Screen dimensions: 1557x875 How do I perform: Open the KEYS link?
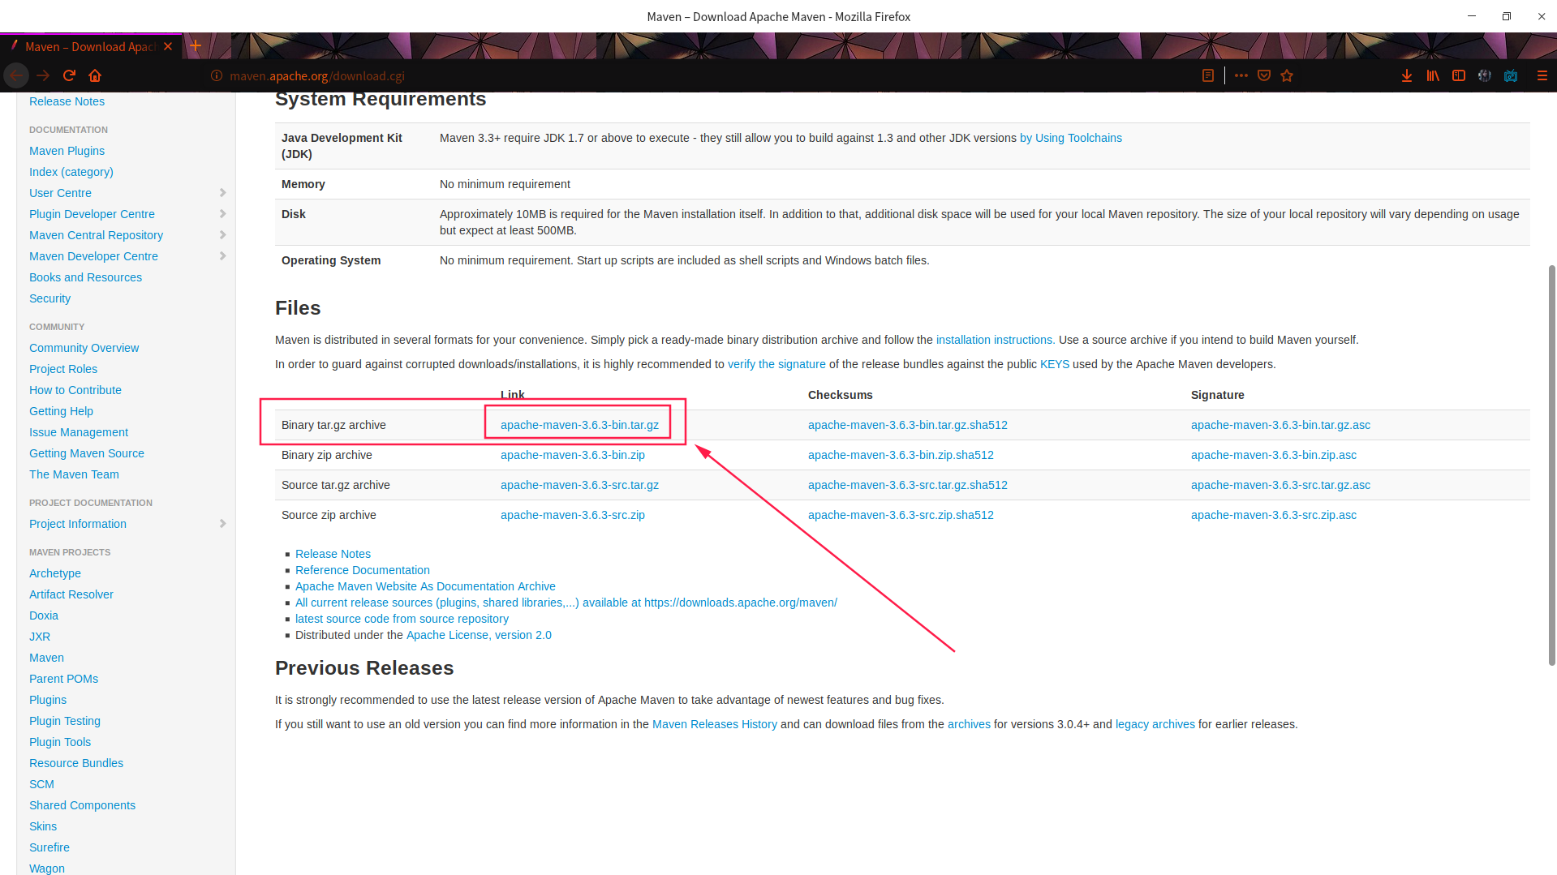click(x=1055, y=364)
